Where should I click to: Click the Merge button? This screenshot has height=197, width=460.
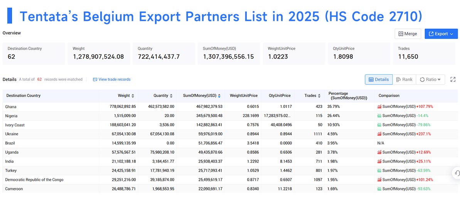tap(408, 34)
